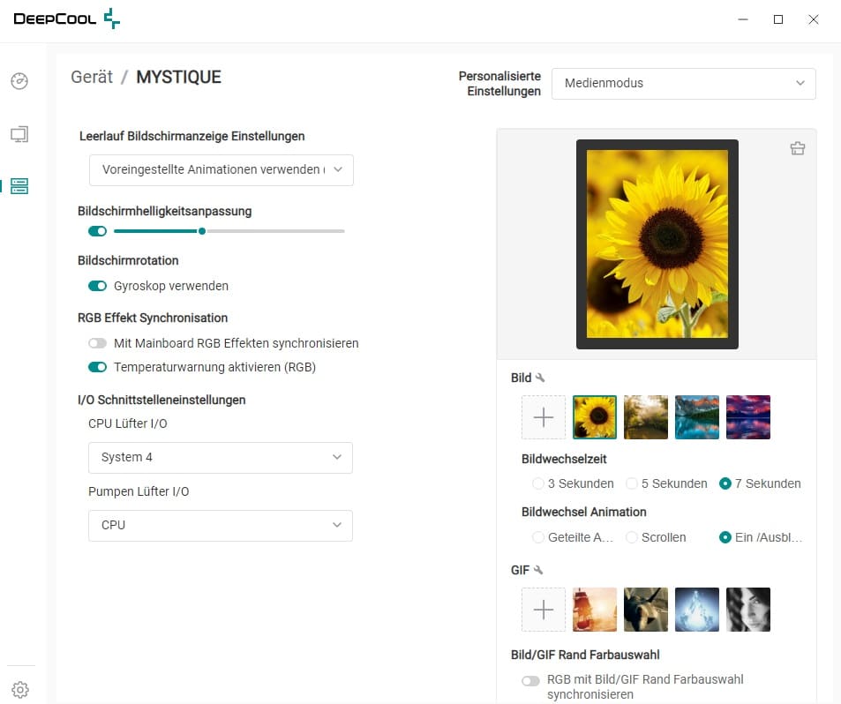Choose Scrollen image change animation
This screenshot has height=704, width=841.
pos(632,537)
